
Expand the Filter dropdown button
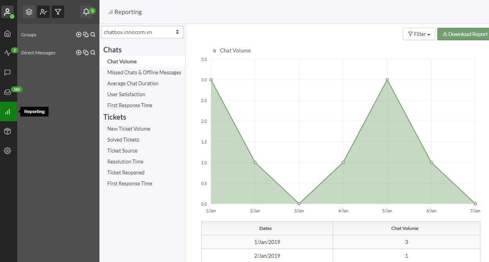click(419, 34)
